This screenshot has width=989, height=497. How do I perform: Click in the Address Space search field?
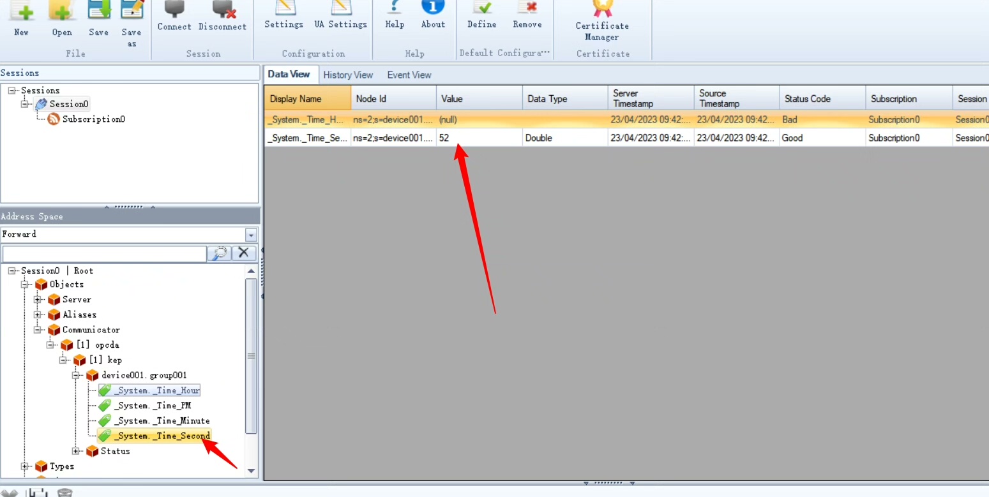tap(104, 253)
